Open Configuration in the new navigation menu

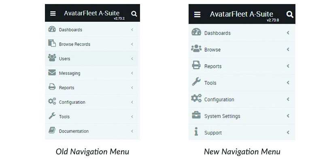pyautogui.click(x=242, y=99)
